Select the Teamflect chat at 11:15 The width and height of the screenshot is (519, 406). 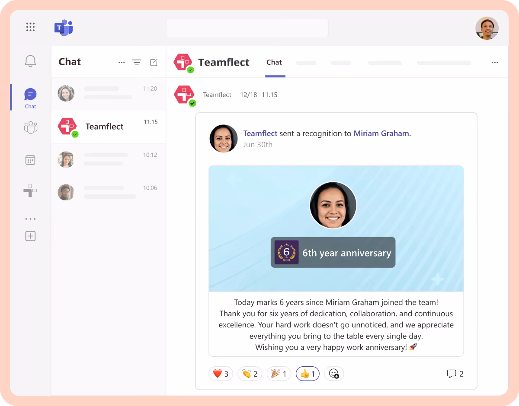pos(109,127)
